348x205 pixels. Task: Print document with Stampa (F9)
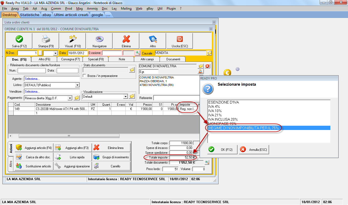click(x=46, y=41)
